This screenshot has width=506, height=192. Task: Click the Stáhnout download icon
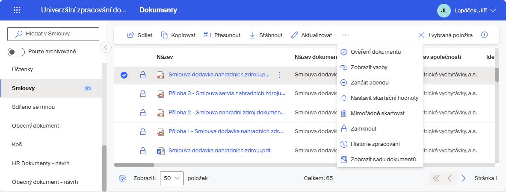[252, 35]
